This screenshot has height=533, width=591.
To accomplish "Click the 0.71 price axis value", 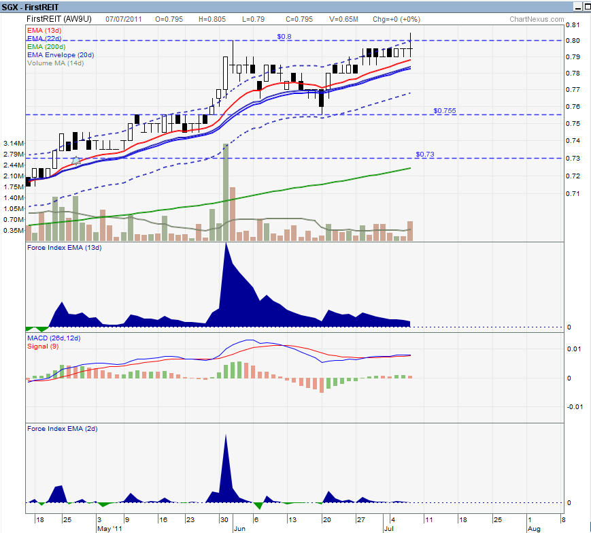I will click(573, 194).
